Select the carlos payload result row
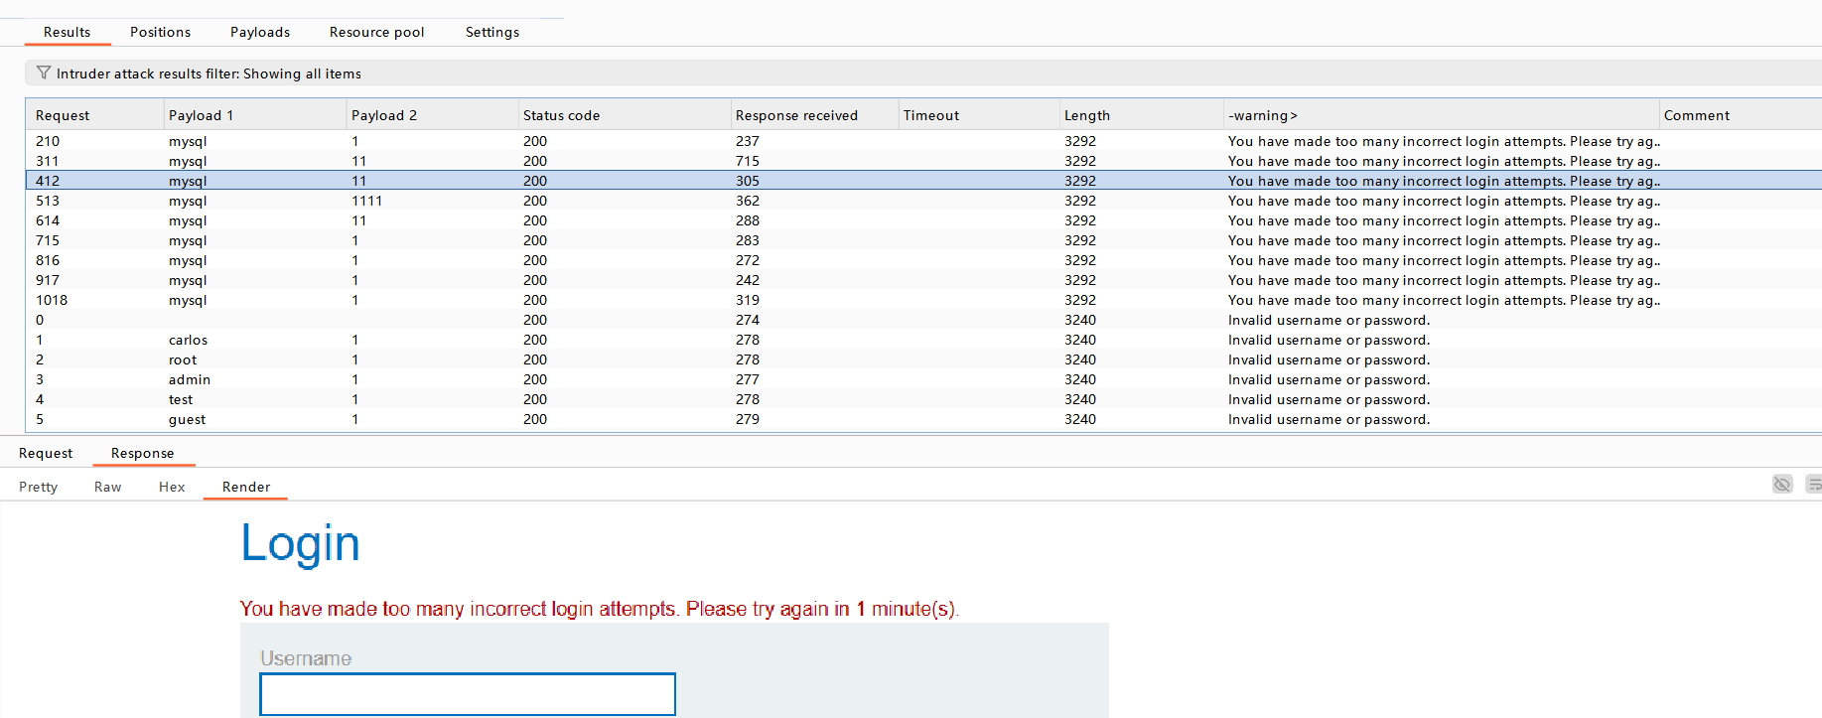 click(x=397, y=340)
